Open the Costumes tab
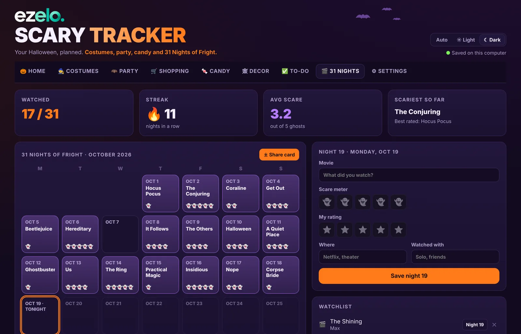 (x=78, y=71)
